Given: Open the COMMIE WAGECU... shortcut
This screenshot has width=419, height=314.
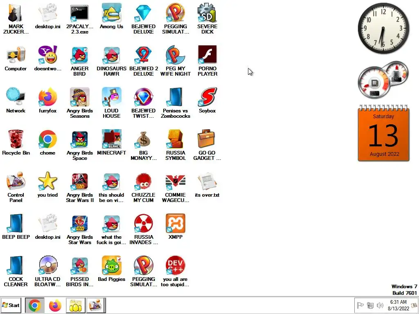Looking at the screenshot, I should point(175,187).
